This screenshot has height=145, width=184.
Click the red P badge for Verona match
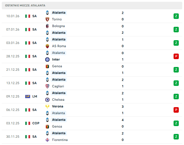[176, 110]
